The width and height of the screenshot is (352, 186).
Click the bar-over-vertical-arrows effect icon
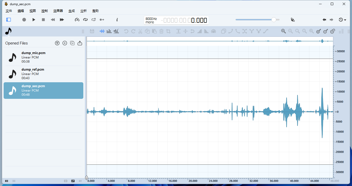(x=178, y=31)
